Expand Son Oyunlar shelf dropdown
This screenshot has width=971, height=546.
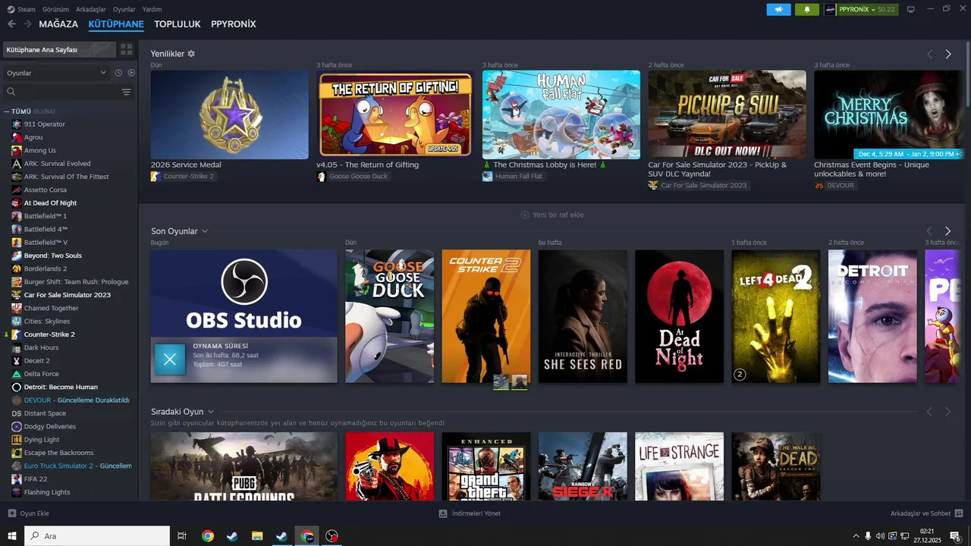[205, 231]
